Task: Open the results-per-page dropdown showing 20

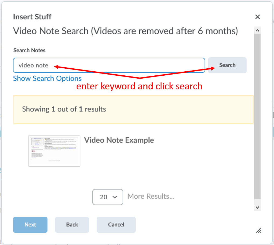Action: (x=108, y=197)
